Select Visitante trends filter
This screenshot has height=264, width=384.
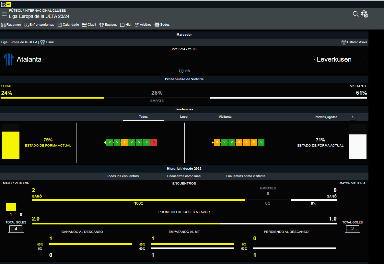pyautogui.click(x=225, y=117)
